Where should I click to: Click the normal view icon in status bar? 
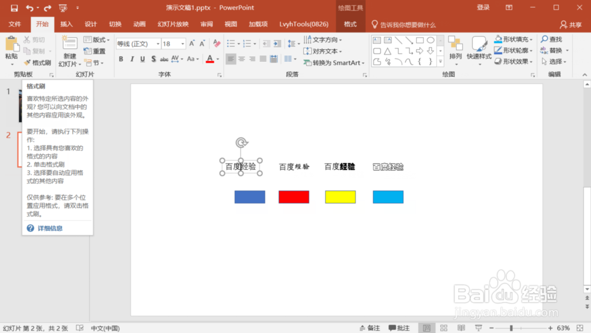click(x=427, y=328)
